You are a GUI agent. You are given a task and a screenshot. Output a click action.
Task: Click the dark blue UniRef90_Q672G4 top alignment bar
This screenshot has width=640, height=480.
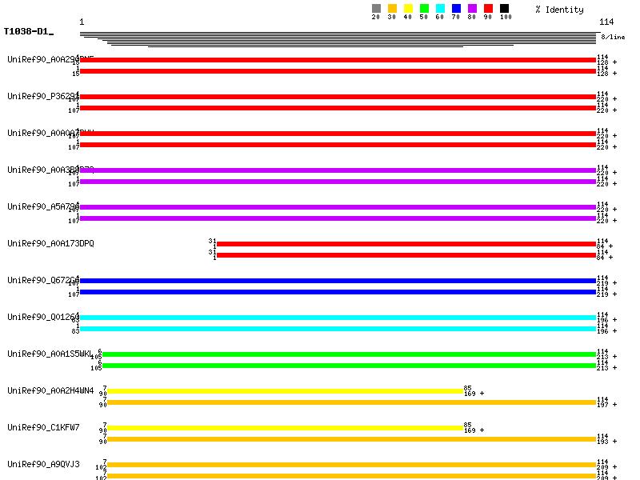[x=338, y=281]
